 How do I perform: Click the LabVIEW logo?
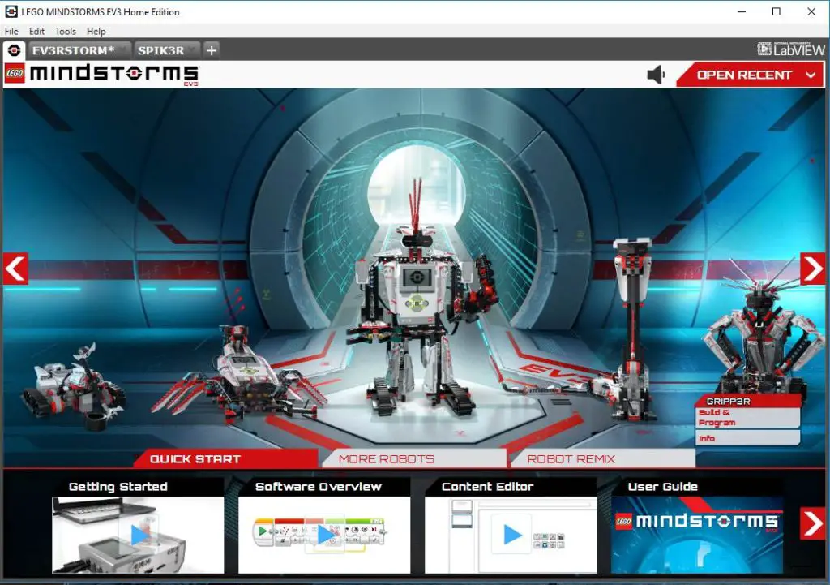[791, 49]
